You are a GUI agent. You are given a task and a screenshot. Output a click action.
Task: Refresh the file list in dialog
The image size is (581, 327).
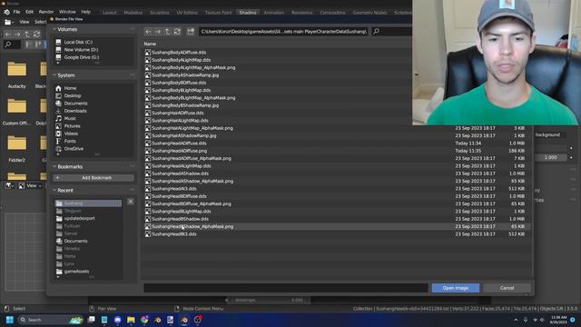[177, 32]
